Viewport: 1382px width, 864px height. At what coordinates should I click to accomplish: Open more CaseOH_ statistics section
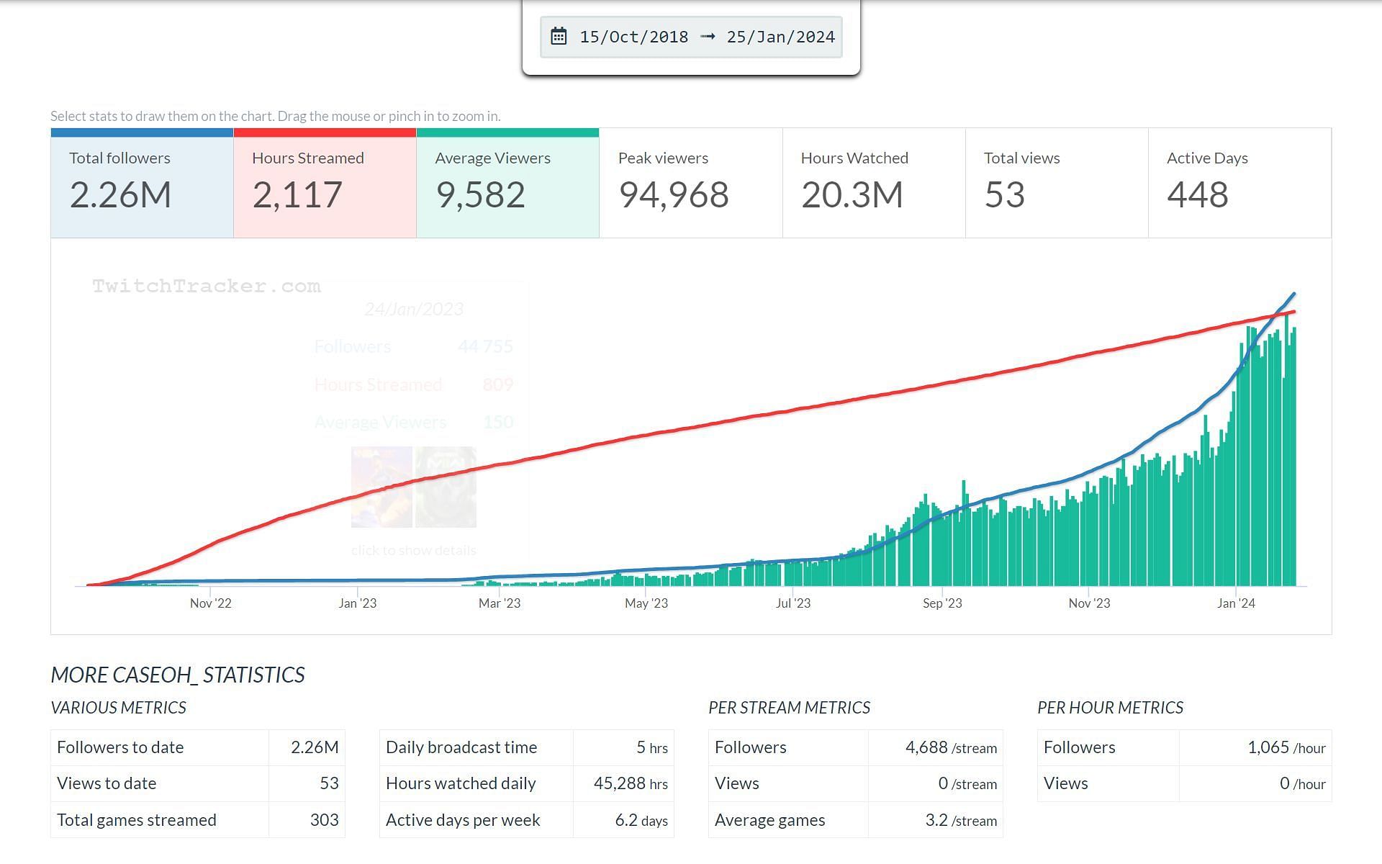[177, 674]
